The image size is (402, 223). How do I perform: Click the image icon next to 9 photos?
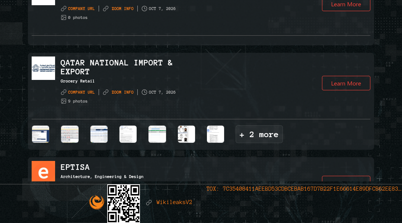pyautogui.click(x=64, y=101)
